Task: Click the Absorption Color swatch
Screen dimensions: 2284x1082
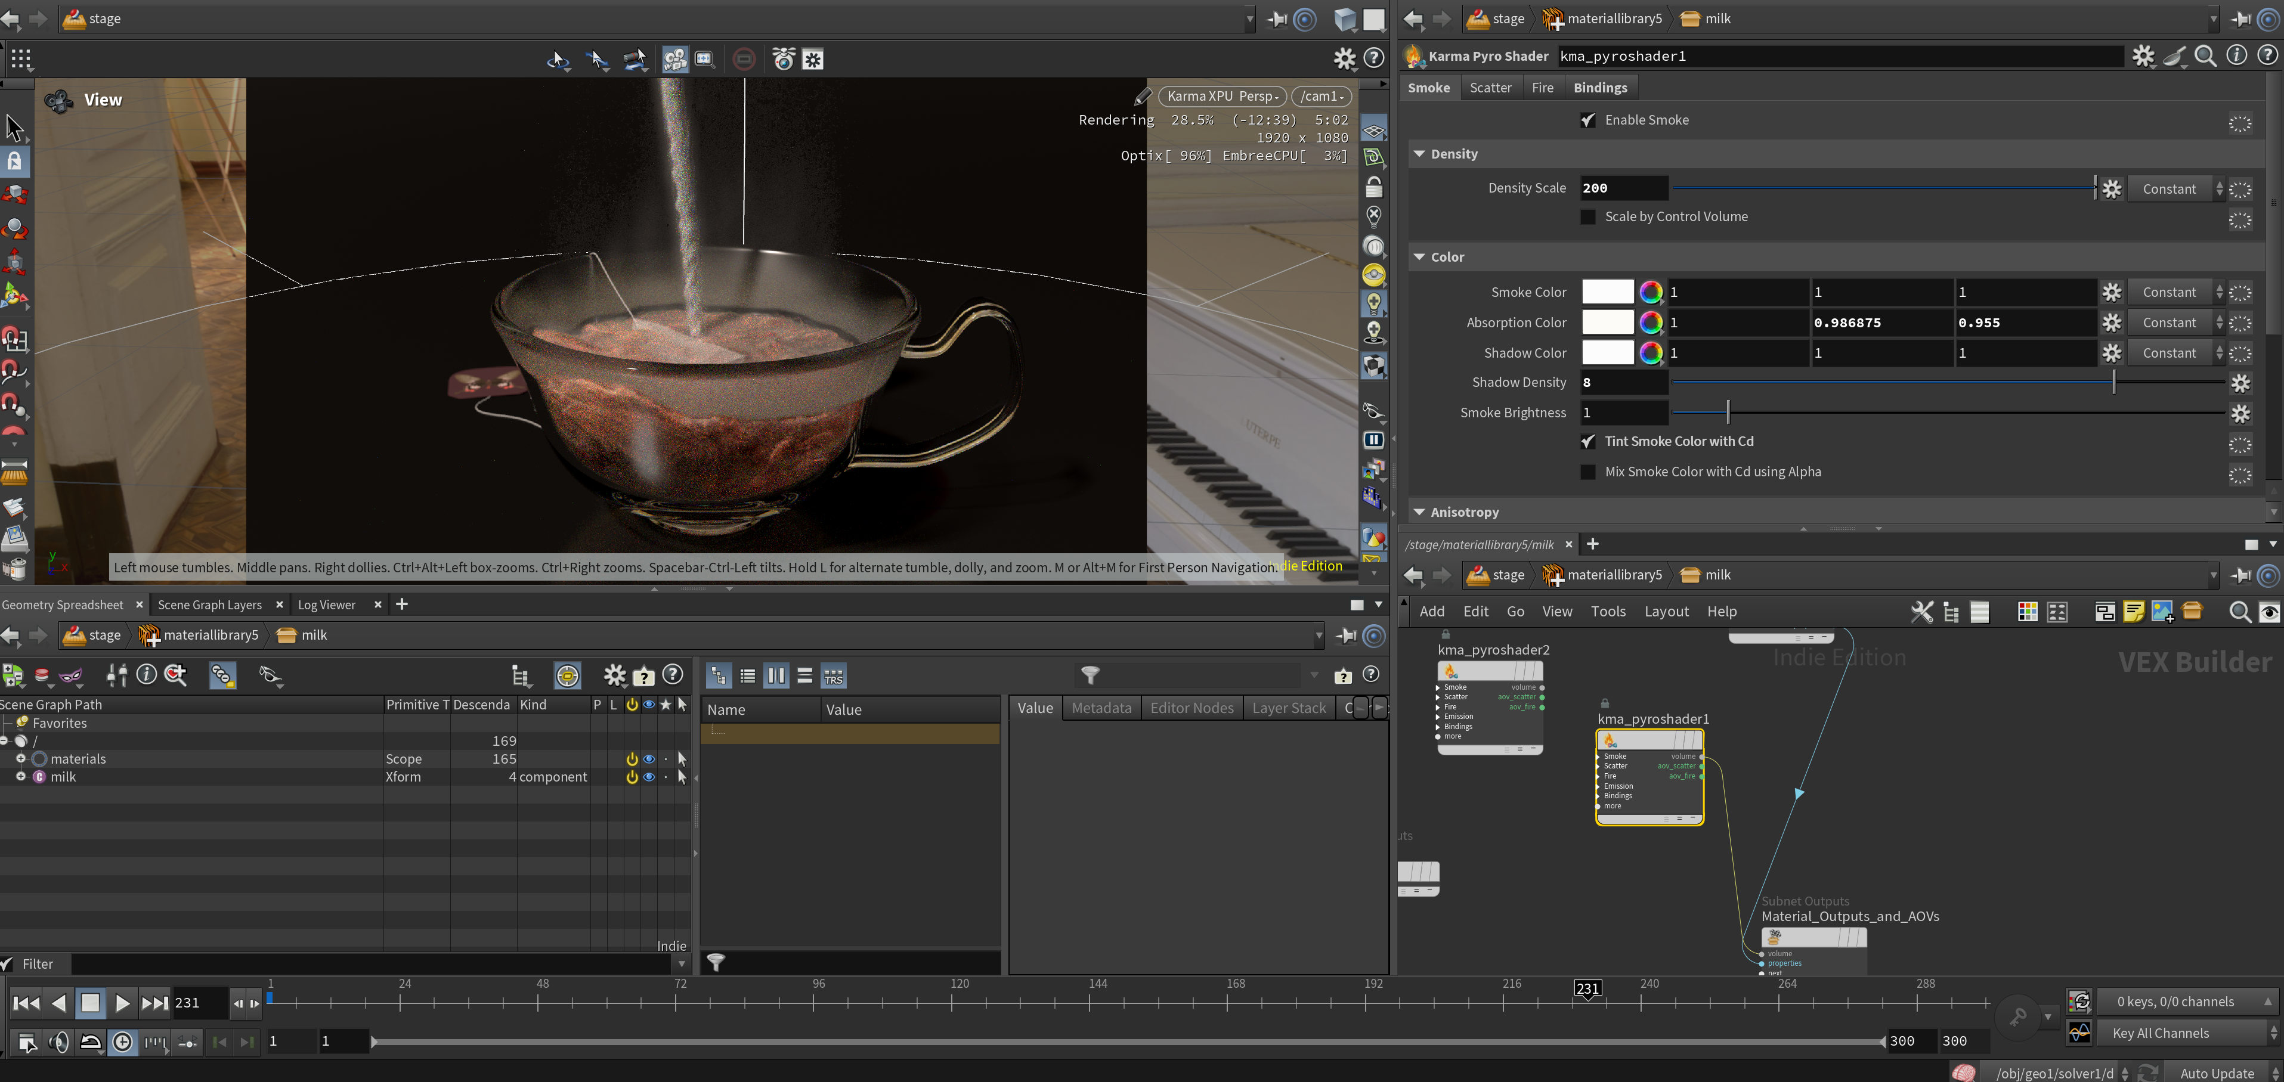Action: (x=1607, y=323)
